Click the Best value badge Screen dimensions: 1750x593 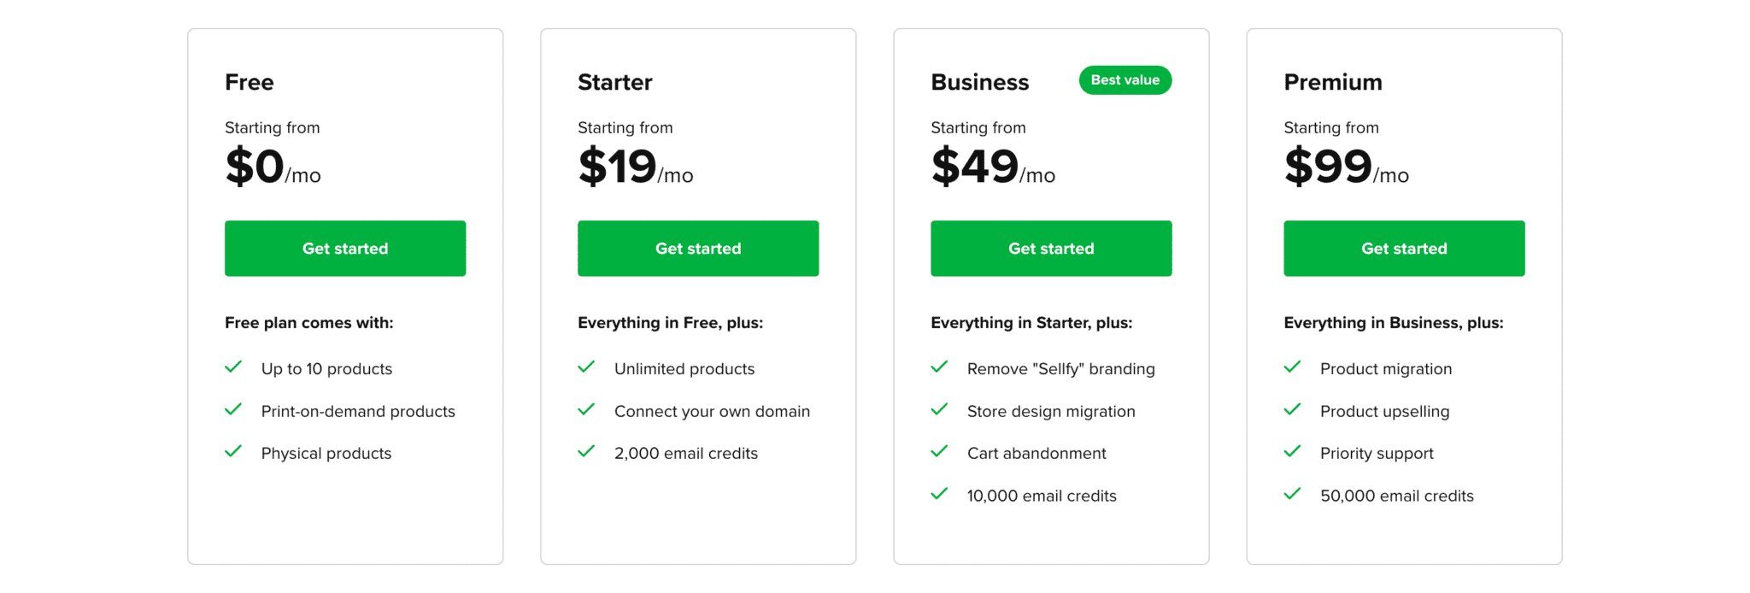(x=1125, y=80)
